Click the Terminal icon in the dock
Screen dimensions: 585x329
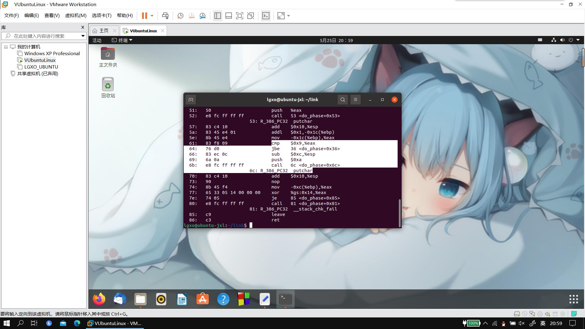(x=285, y=299)
